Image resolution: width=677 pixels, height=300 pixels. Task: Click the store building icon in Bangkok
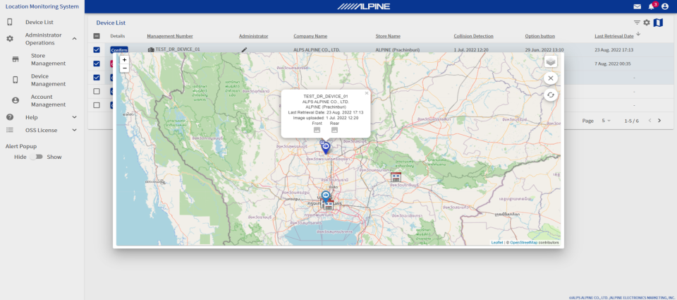tap(329, 205)
